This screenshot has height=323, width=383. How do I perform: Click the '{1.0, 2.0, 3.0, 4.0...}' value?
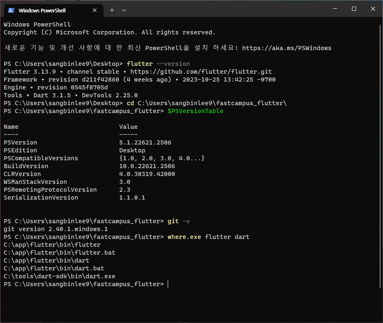[162, 158]
